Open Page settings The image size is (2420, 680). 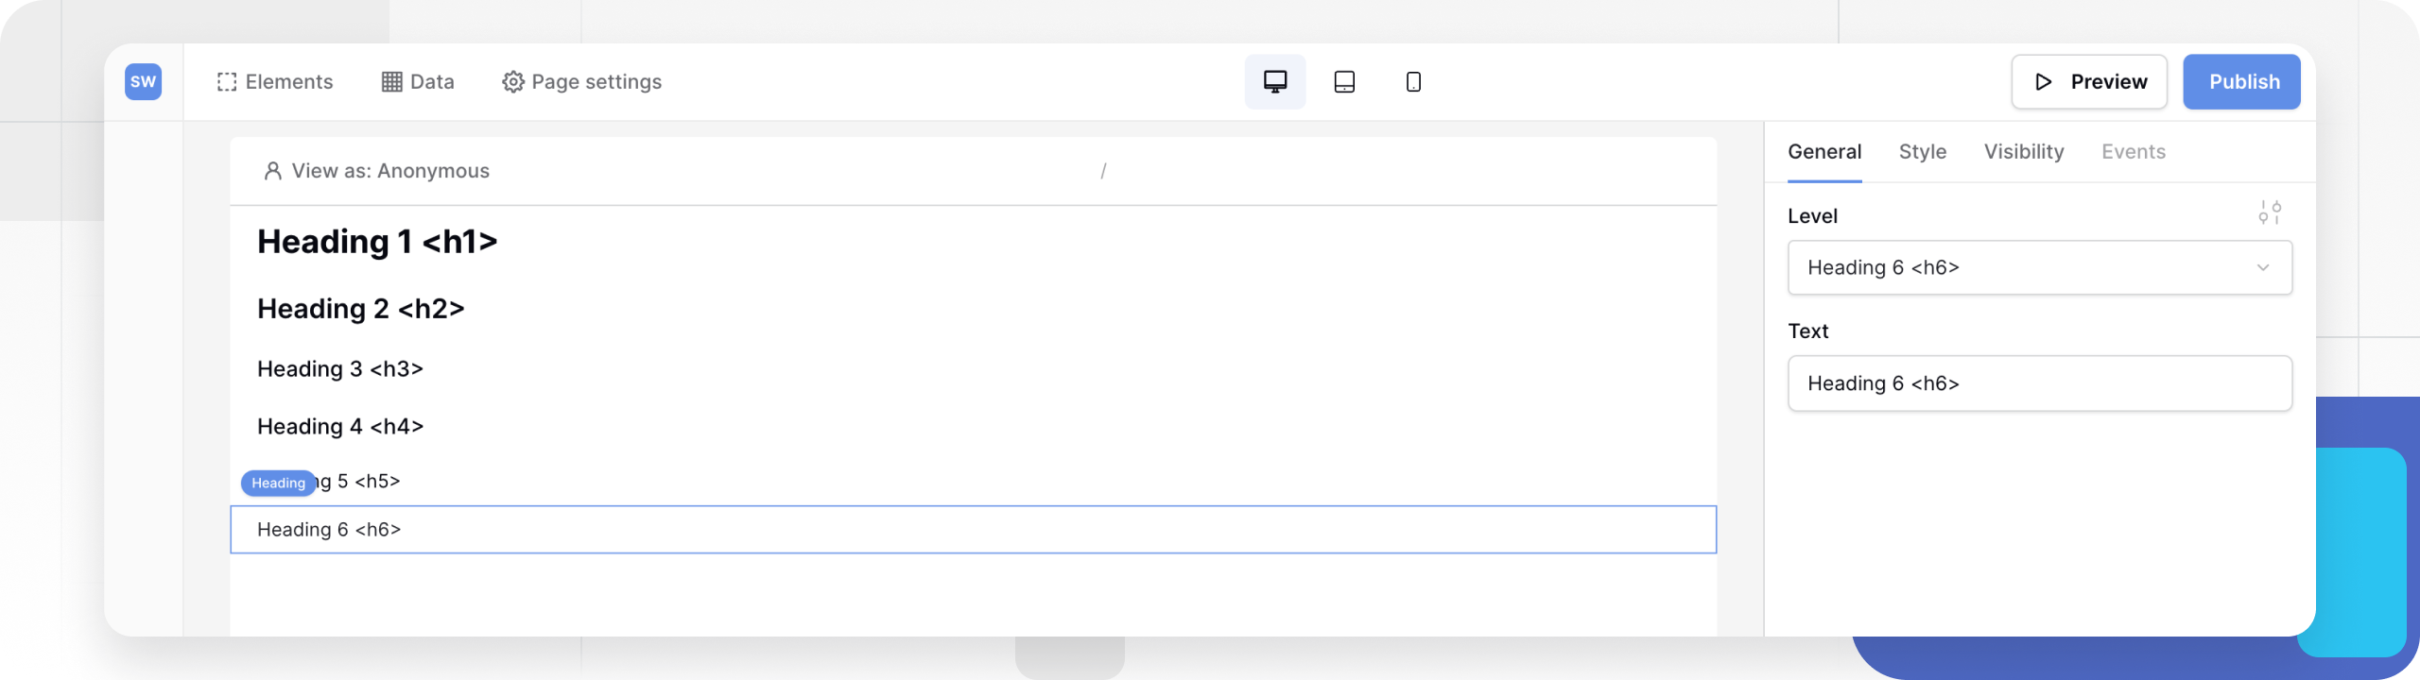click(x=582, y=82)
